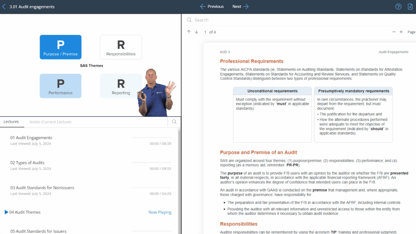The height and width of the screenshot is (234, 416).
Task: Open the 02 Types of Audits lecture
Action: (28, 162)
